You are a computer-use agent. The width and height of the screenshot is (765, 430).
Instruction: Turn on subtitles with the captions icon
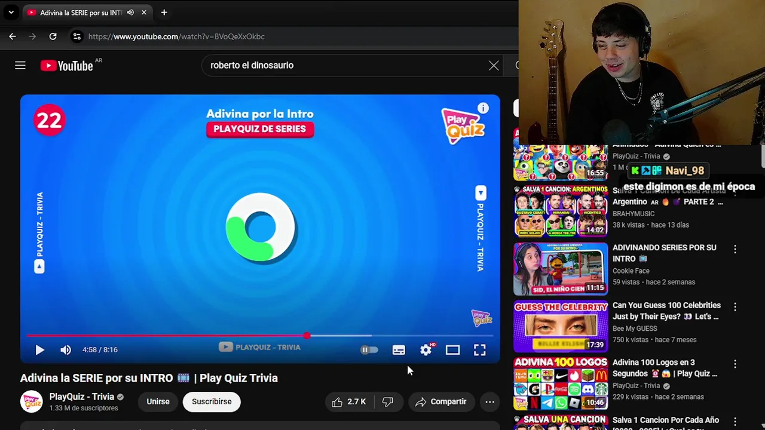tap(399, 350)
